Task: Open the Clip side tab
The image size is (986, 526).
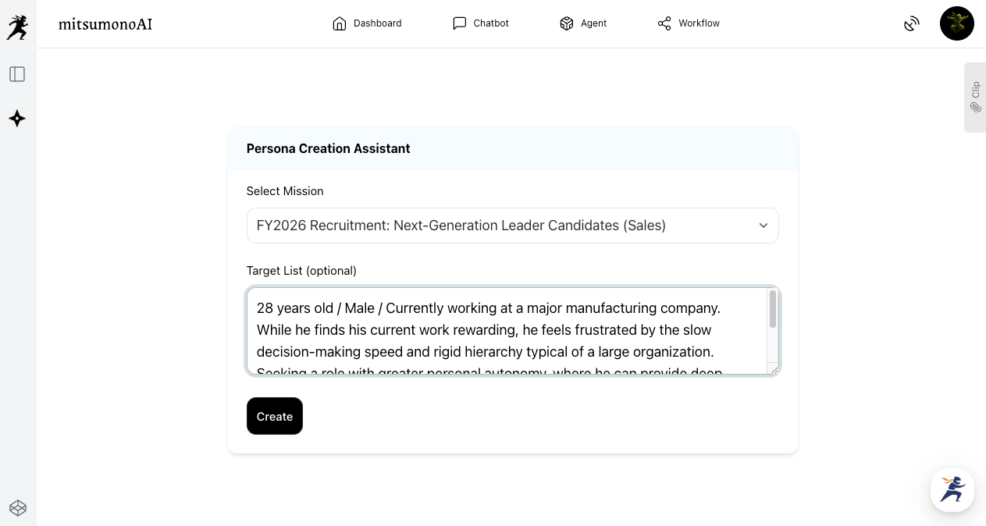Action: [x=975, y=98]
